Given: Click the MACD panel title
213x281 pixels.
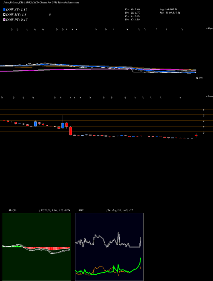Looking at the screenshot, I should 13,210.
